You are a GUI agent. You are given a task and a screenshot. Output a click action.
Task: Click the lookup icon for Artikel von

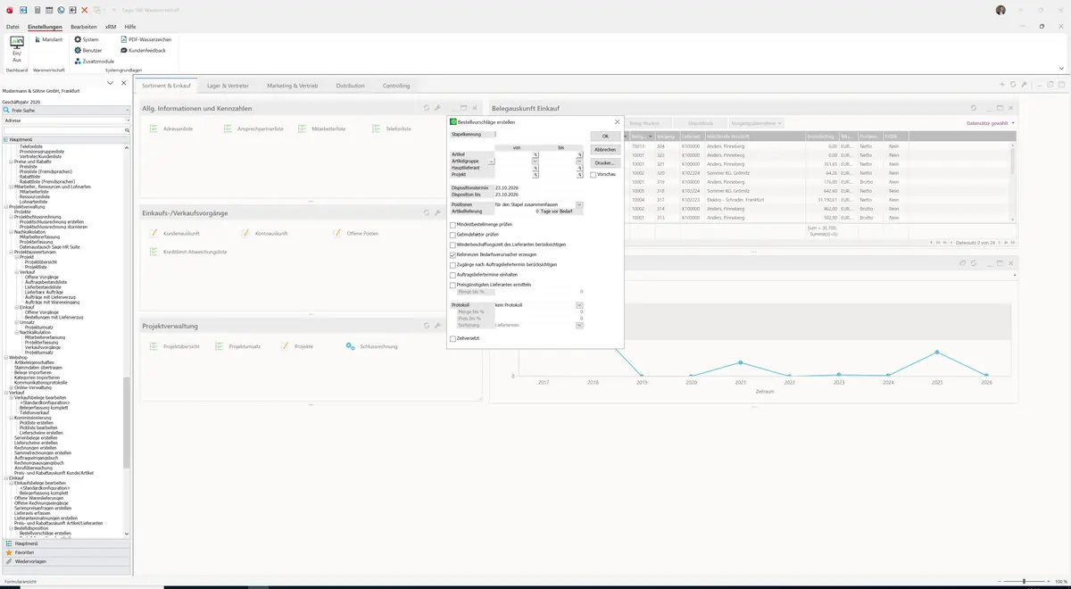click(535, 154)
